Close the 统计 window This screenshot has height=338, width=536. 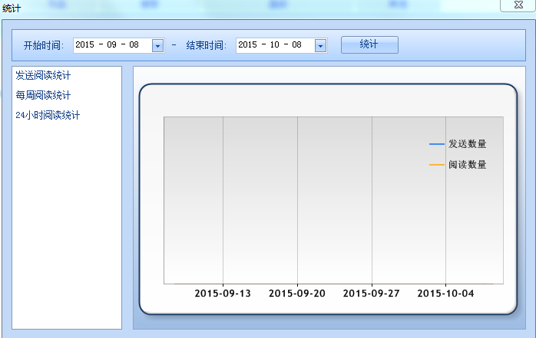[x=518, y=5]
